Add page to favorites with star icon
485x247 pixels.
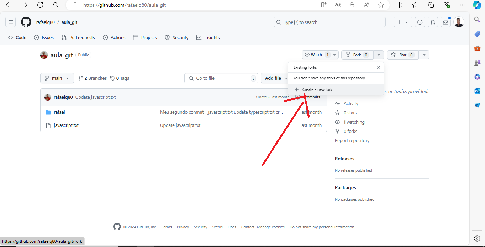click(381, 5)
